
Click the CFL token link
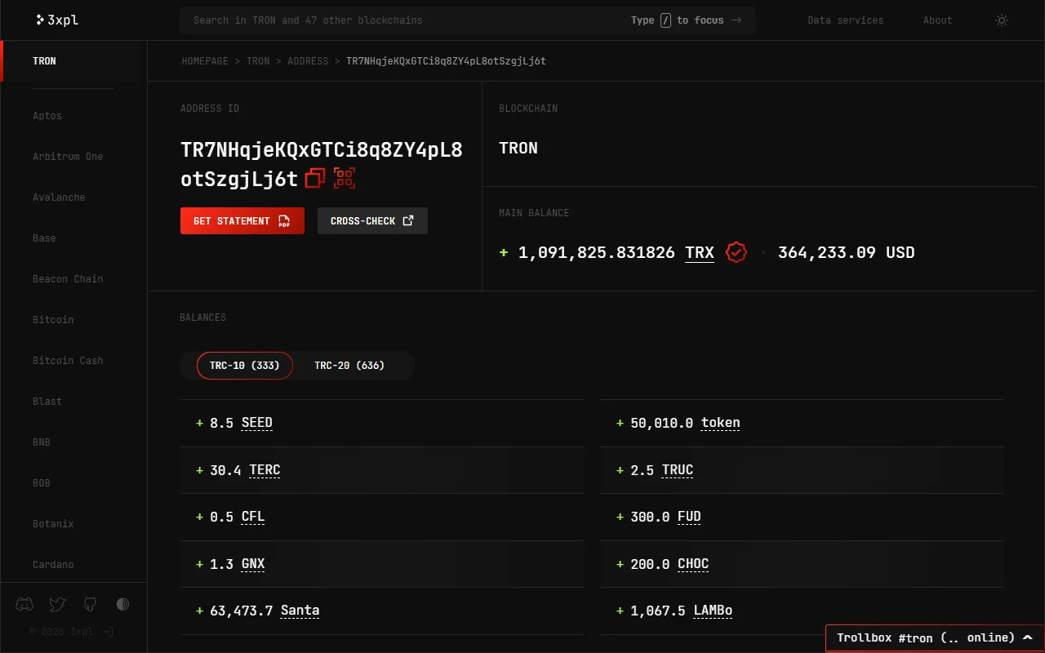point(253,517)
